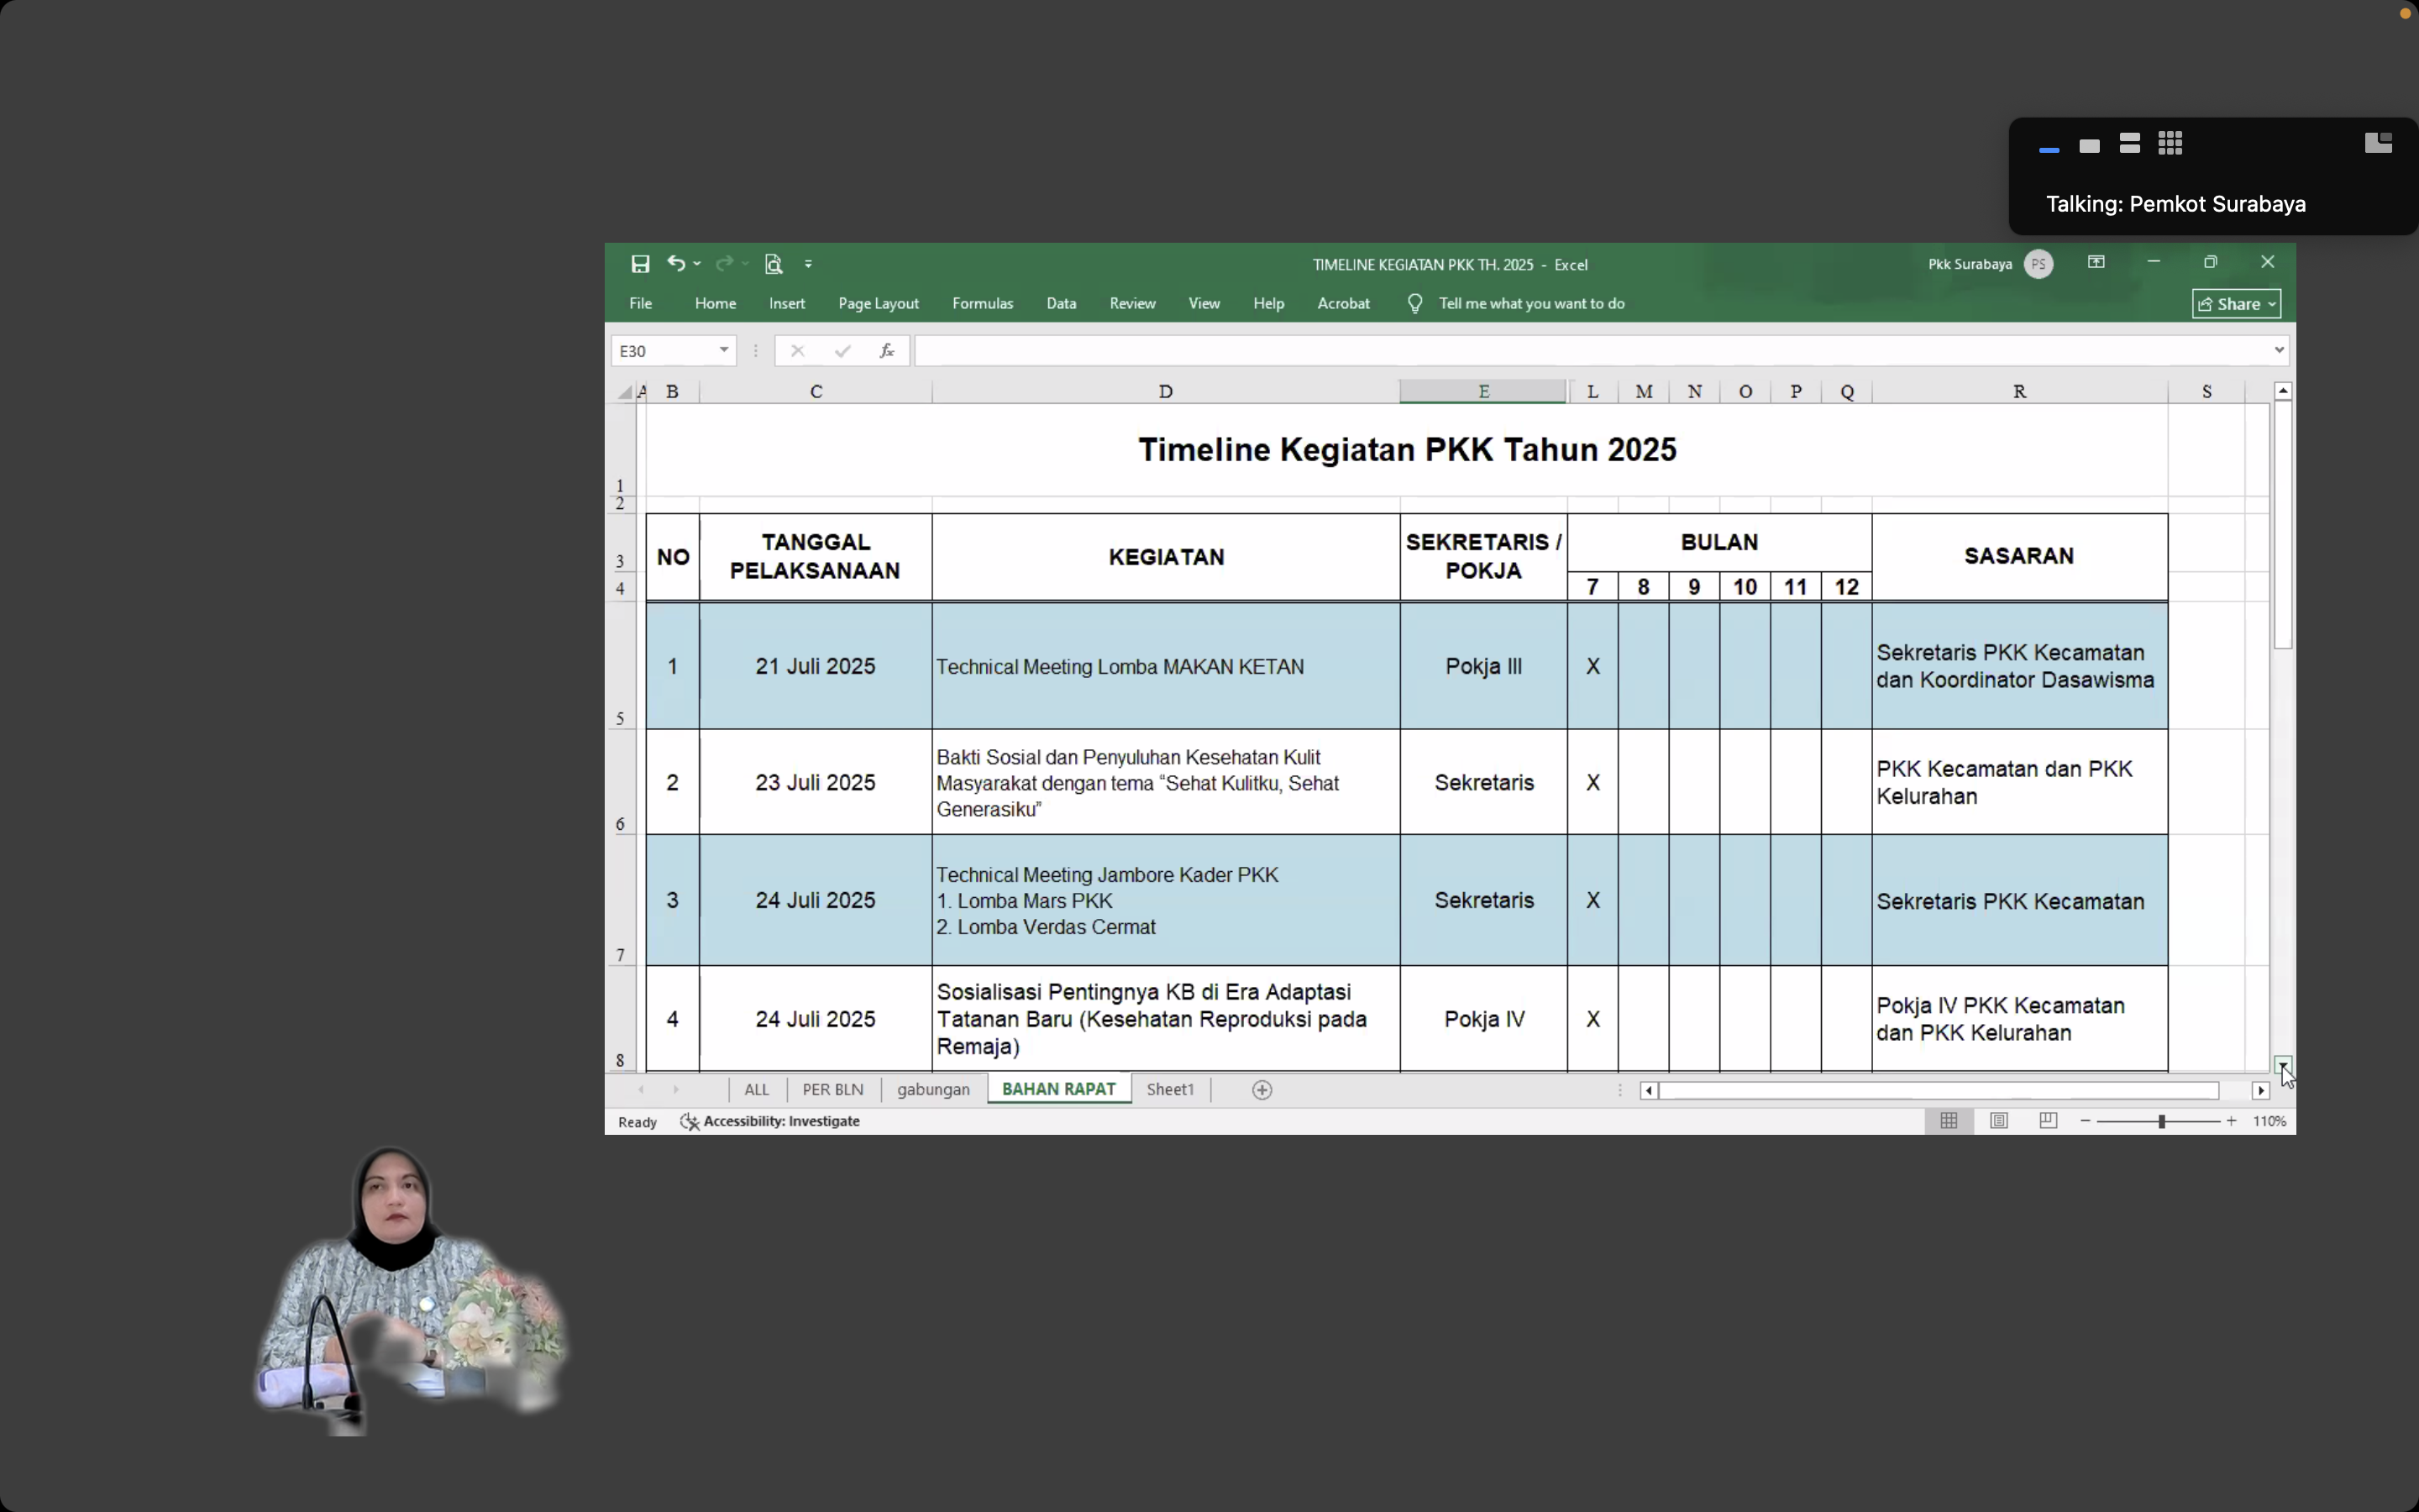Select column C header
This screenshot has width=2419, height=1512.
point(816,392)
